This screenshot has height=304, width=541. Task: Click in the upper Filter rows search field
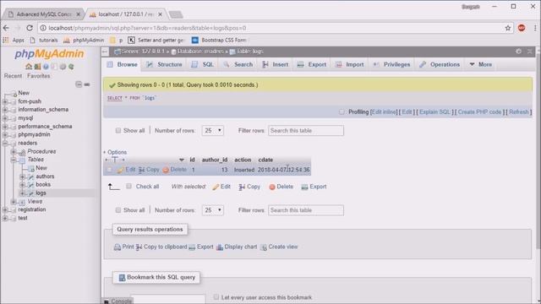click(x=306, y=131)
